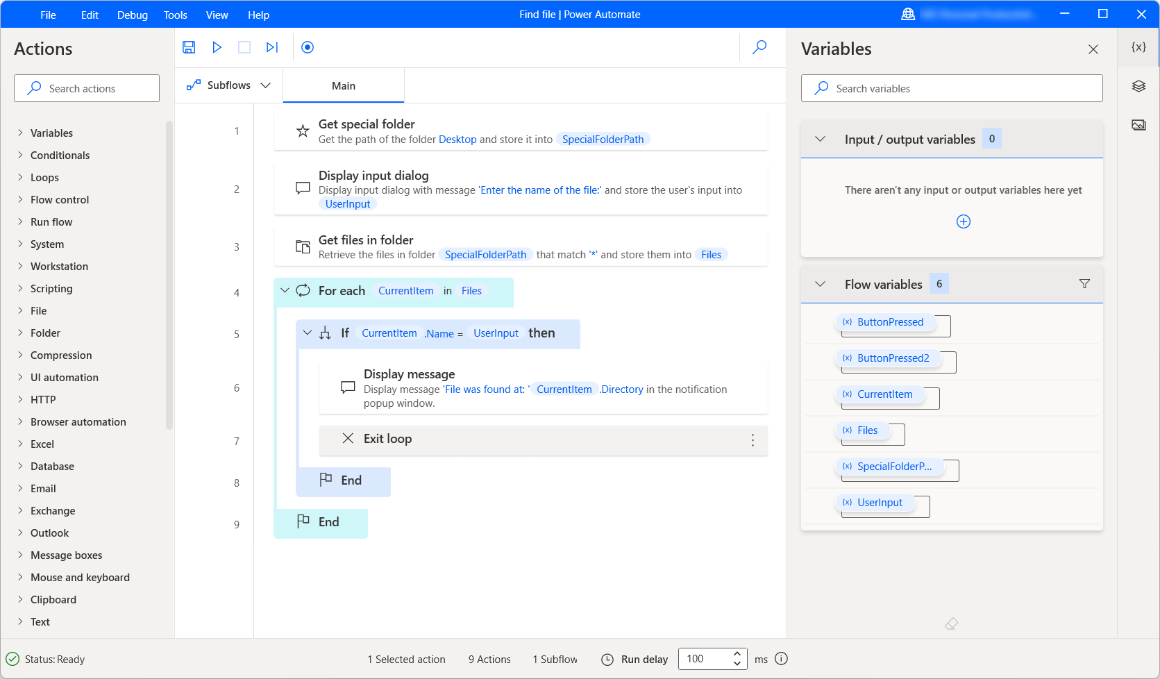Open the more actions menu on Exit loop

coord(753,440)
